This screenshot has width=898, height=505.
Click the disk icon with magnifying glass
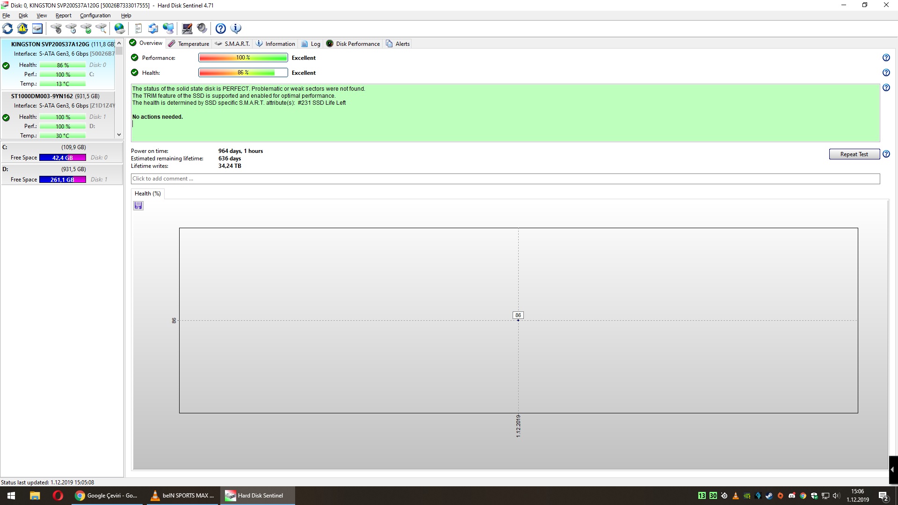[101, 29]
